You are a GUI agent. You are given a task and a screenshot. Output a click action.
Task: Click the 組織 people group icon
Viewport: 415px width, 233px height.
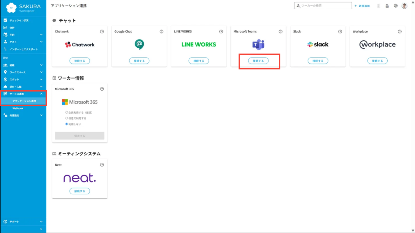tap(5, 65)
